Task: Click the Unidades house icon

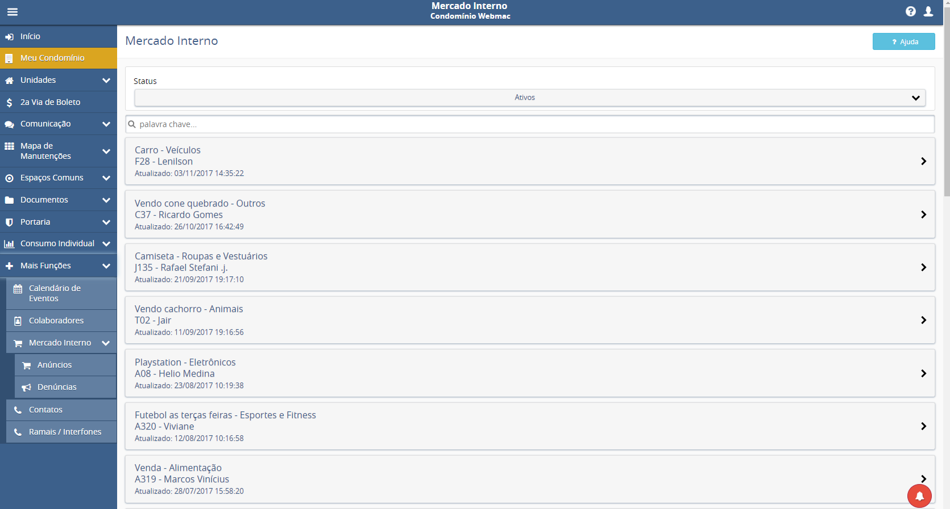Action: [9, 81]
